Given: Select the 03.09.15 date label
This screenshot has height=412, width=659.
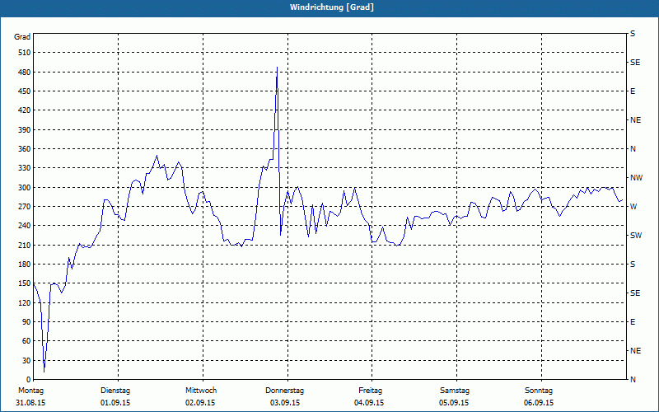Looking at the screenshot, I should tap(284, 403).
